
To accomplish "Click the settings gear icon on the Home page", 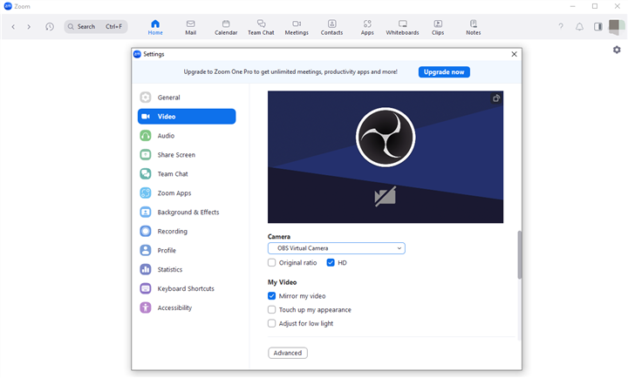I will click(x=617, y=50).
